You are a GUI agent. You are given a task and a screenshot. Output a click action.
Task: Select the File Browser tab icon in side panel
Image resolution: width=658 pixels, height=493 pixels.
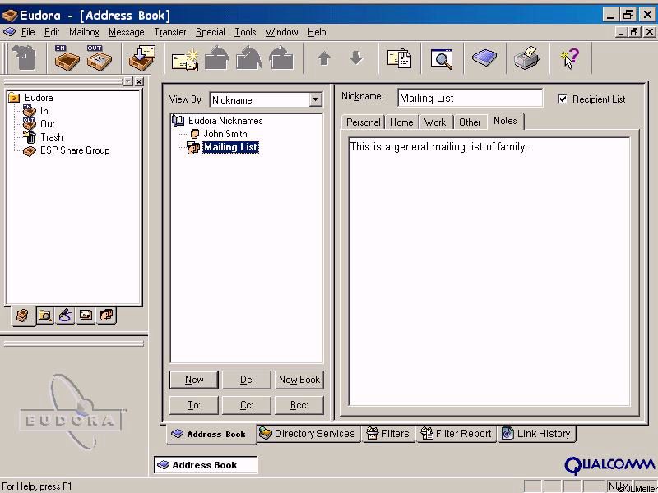(45, 316)
